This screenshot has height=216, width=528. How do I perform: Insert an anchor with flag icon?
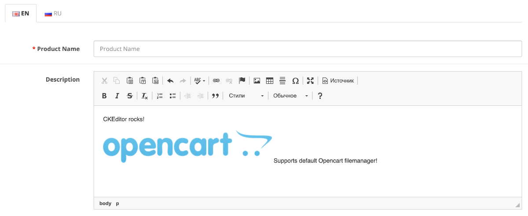(x=242, y=81)
